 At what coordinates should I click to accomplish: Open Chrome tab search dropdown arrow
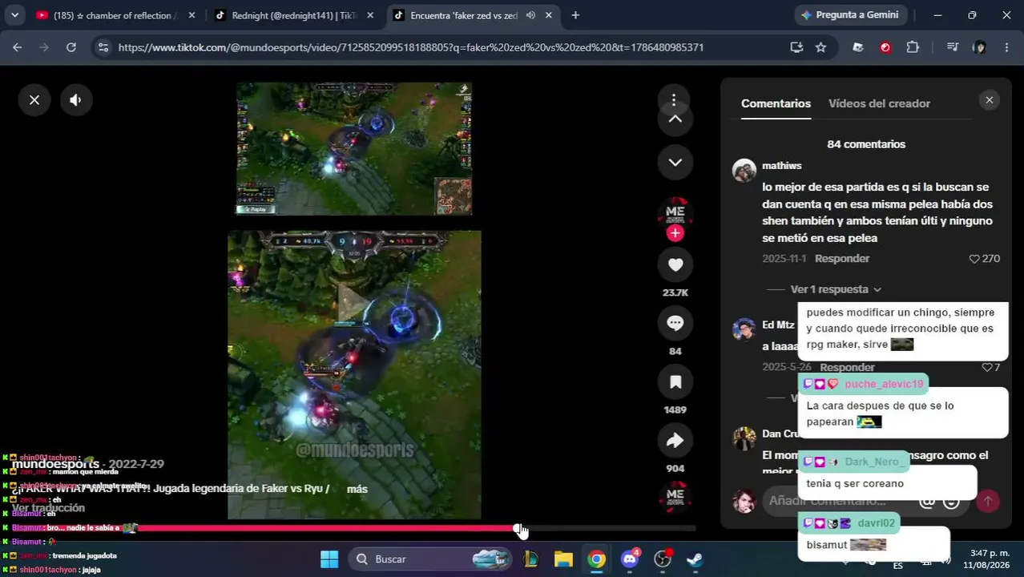click(14, 14)
